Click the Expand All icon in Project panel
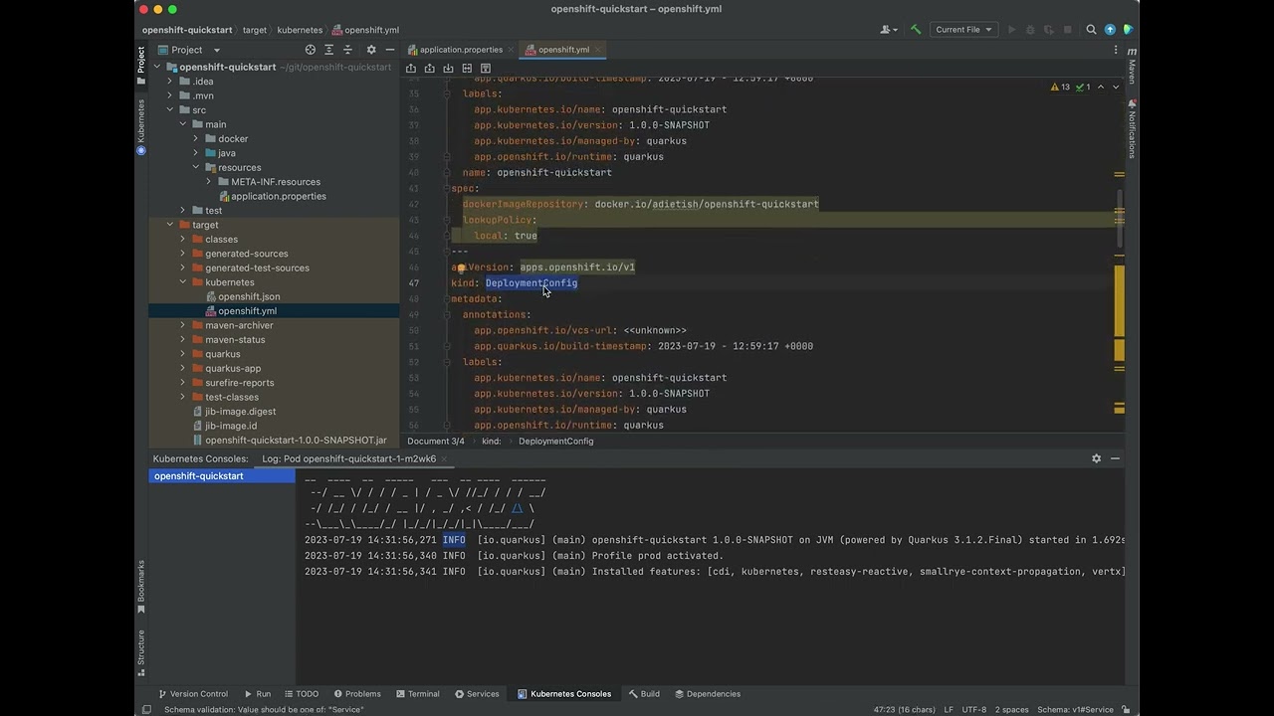Viewport: 1274px width, 716px height. [329, 50]
